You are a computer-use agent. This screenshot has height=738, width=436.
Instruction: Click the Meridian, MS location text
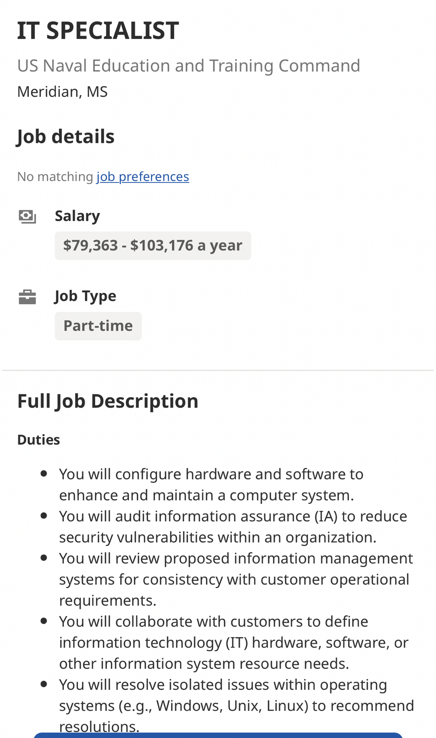tap(62, 92)
